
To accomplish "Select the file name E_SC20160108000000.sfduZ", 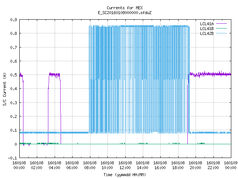I will coord(125,13).
